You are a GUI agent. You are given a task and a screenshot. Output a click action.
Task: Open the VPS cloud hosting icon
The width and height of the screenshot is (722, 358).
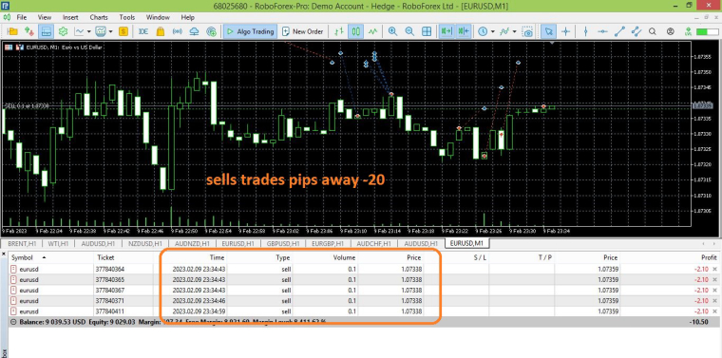(195, 31)
